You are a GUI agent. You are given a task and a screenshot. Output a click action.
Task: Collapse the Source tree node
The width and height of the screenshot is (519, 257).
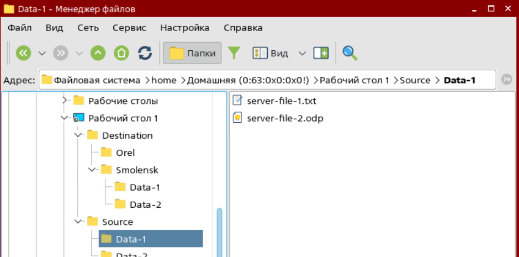coord(78,221)
